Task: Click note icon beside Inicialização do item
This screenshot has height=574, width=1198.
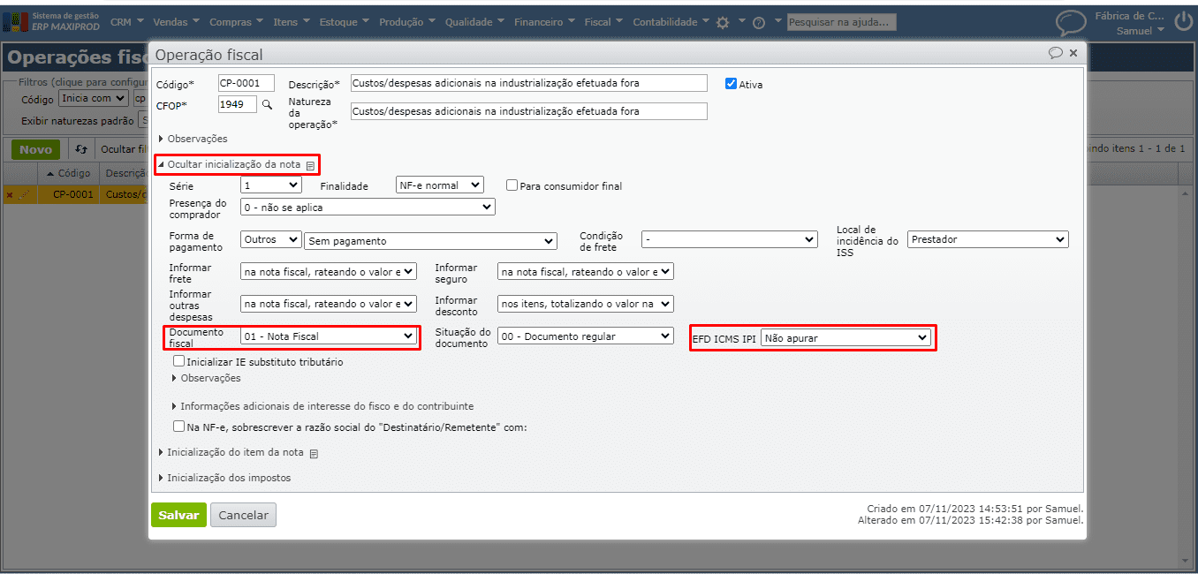Action: coord(314,453)
